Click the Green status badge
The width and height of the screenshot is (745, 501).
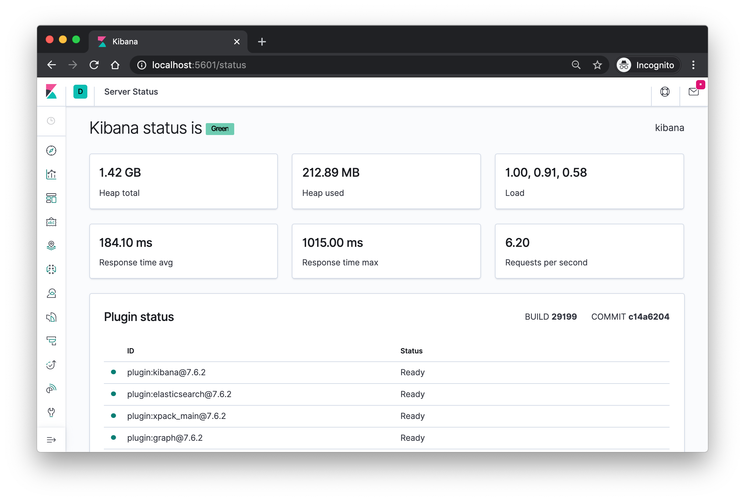coord(220,129)
